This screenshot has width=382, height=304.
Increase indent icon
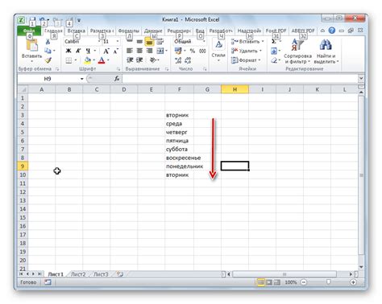(139, 60)
